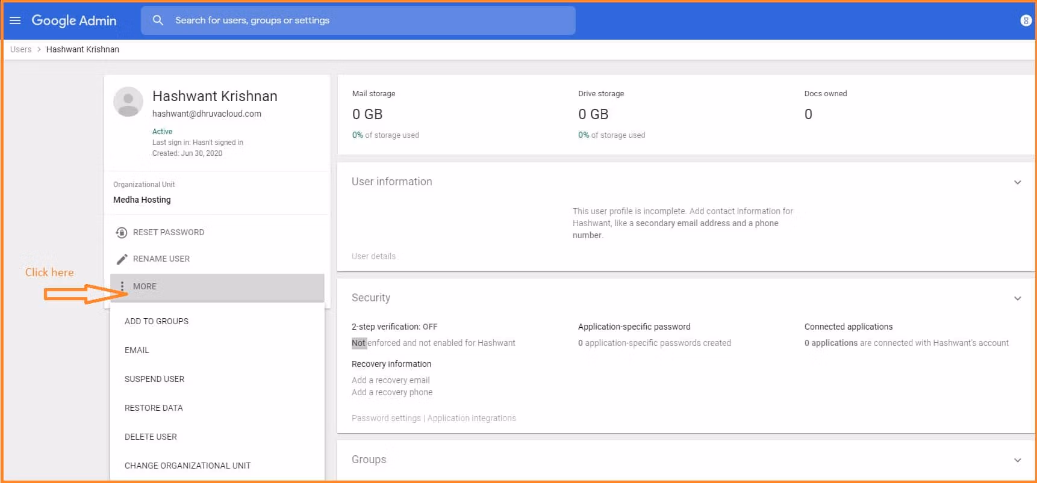Viewport: 1037px width, 483px height.
Task: Click the reset password lock icon
Action: pos(122,233)
